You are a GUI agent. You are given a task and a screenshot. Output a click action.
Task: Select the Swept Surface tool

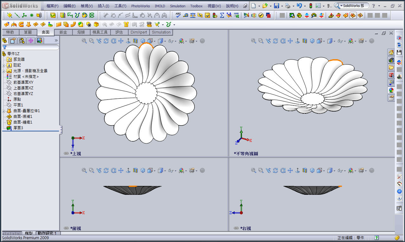pos(21,24)
